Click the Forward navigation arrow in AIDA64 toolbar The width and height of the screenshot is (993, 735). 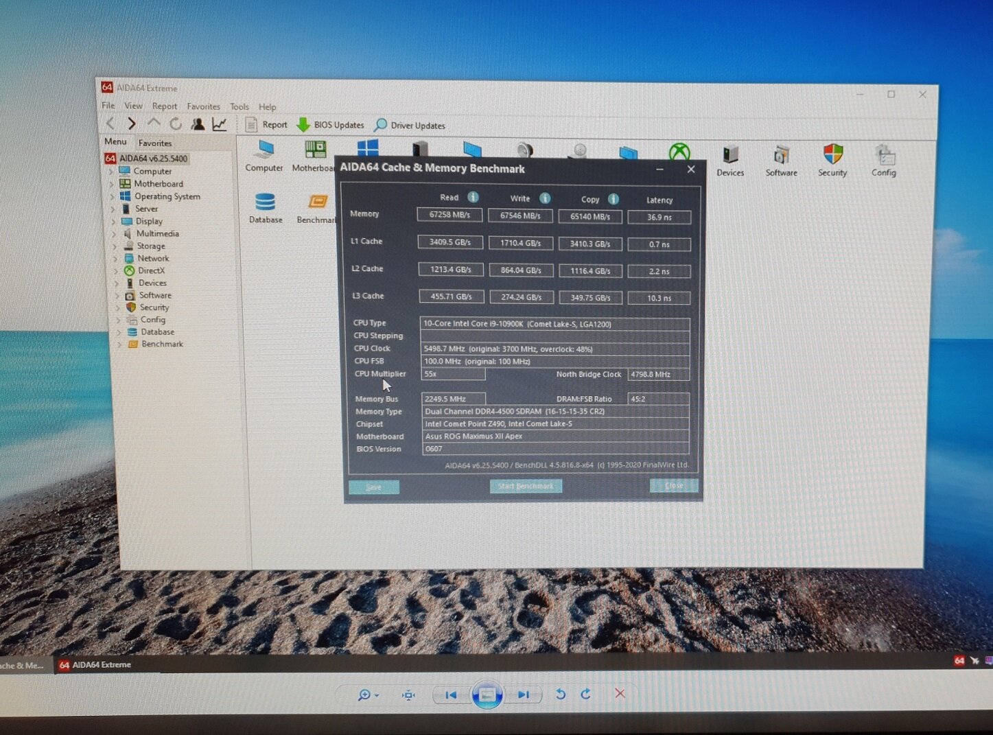point(131,124)
